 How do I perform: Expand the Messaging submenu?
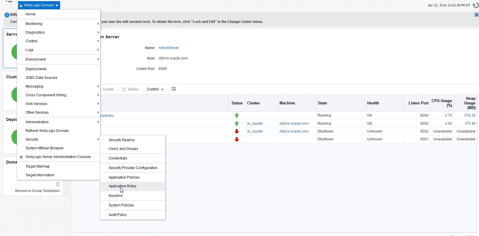59,86
